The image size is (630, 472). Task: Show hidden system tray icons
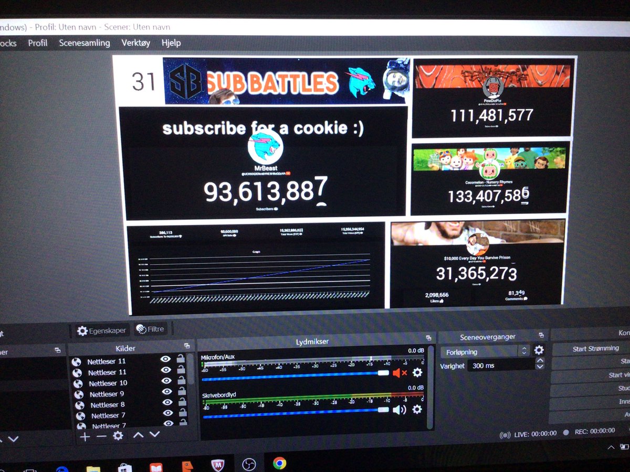pos(611,447)
